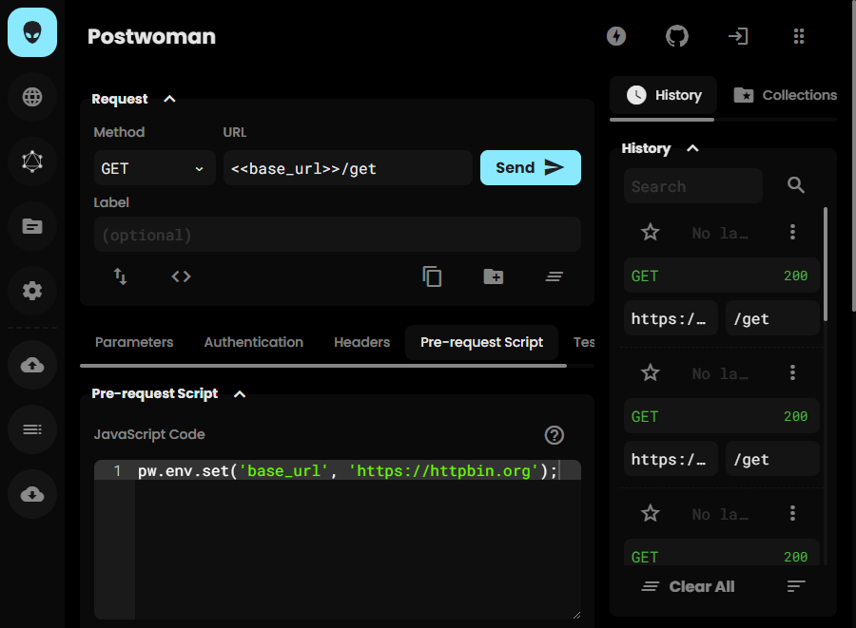856x628 pixels.
Task: Star the second history entry
Action: coord(651,373)
